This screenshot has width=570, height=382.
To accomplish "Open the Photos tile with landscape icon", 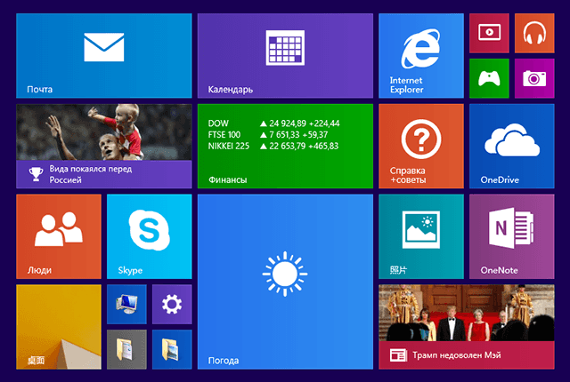I will [x=421, y=236].
